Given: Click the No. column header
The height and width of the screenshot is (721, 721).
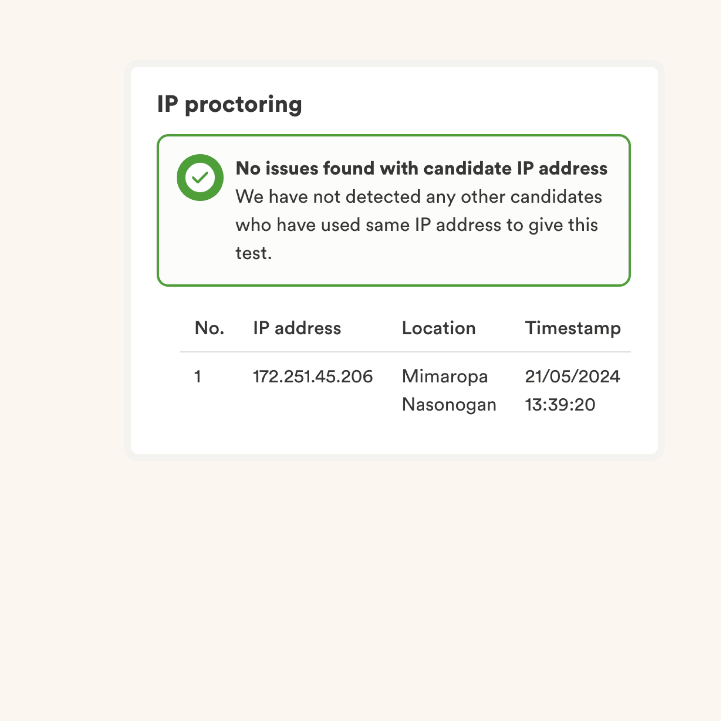Looking at the screenshot, I should [209, 328].
